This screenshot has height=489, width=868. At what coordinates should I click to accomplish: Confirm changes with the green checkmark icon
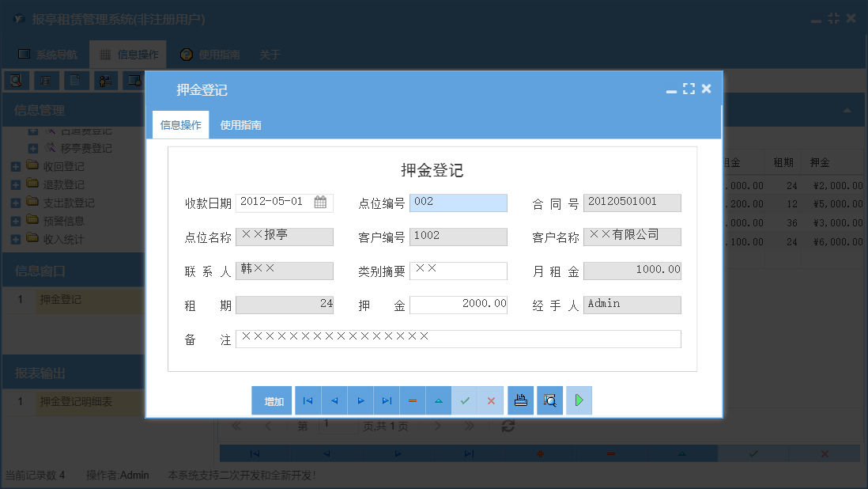click(x=465, y=400)
